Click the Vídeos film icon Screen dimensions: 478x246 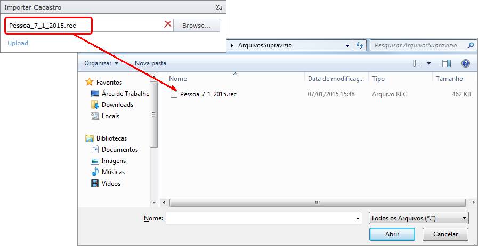click(x=95, y=183)
